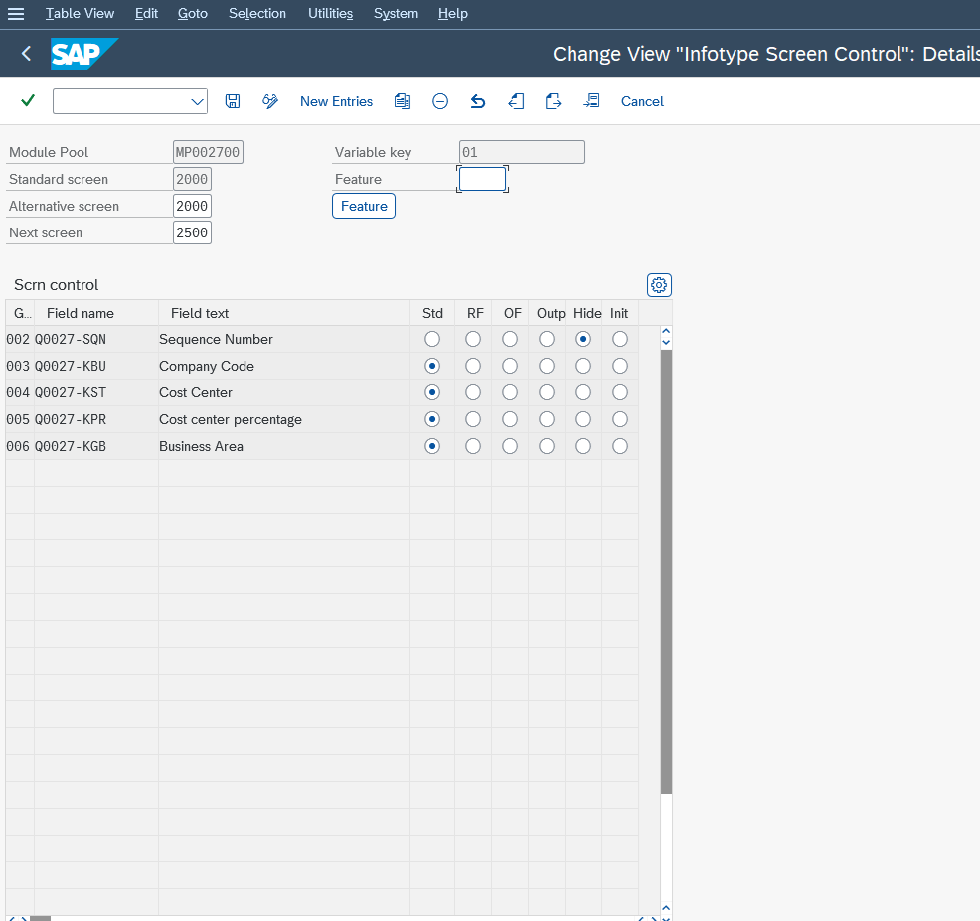Confirm with the green checkmark icon
Viewport: 980px width, 921px height.
tap(28, 100)
